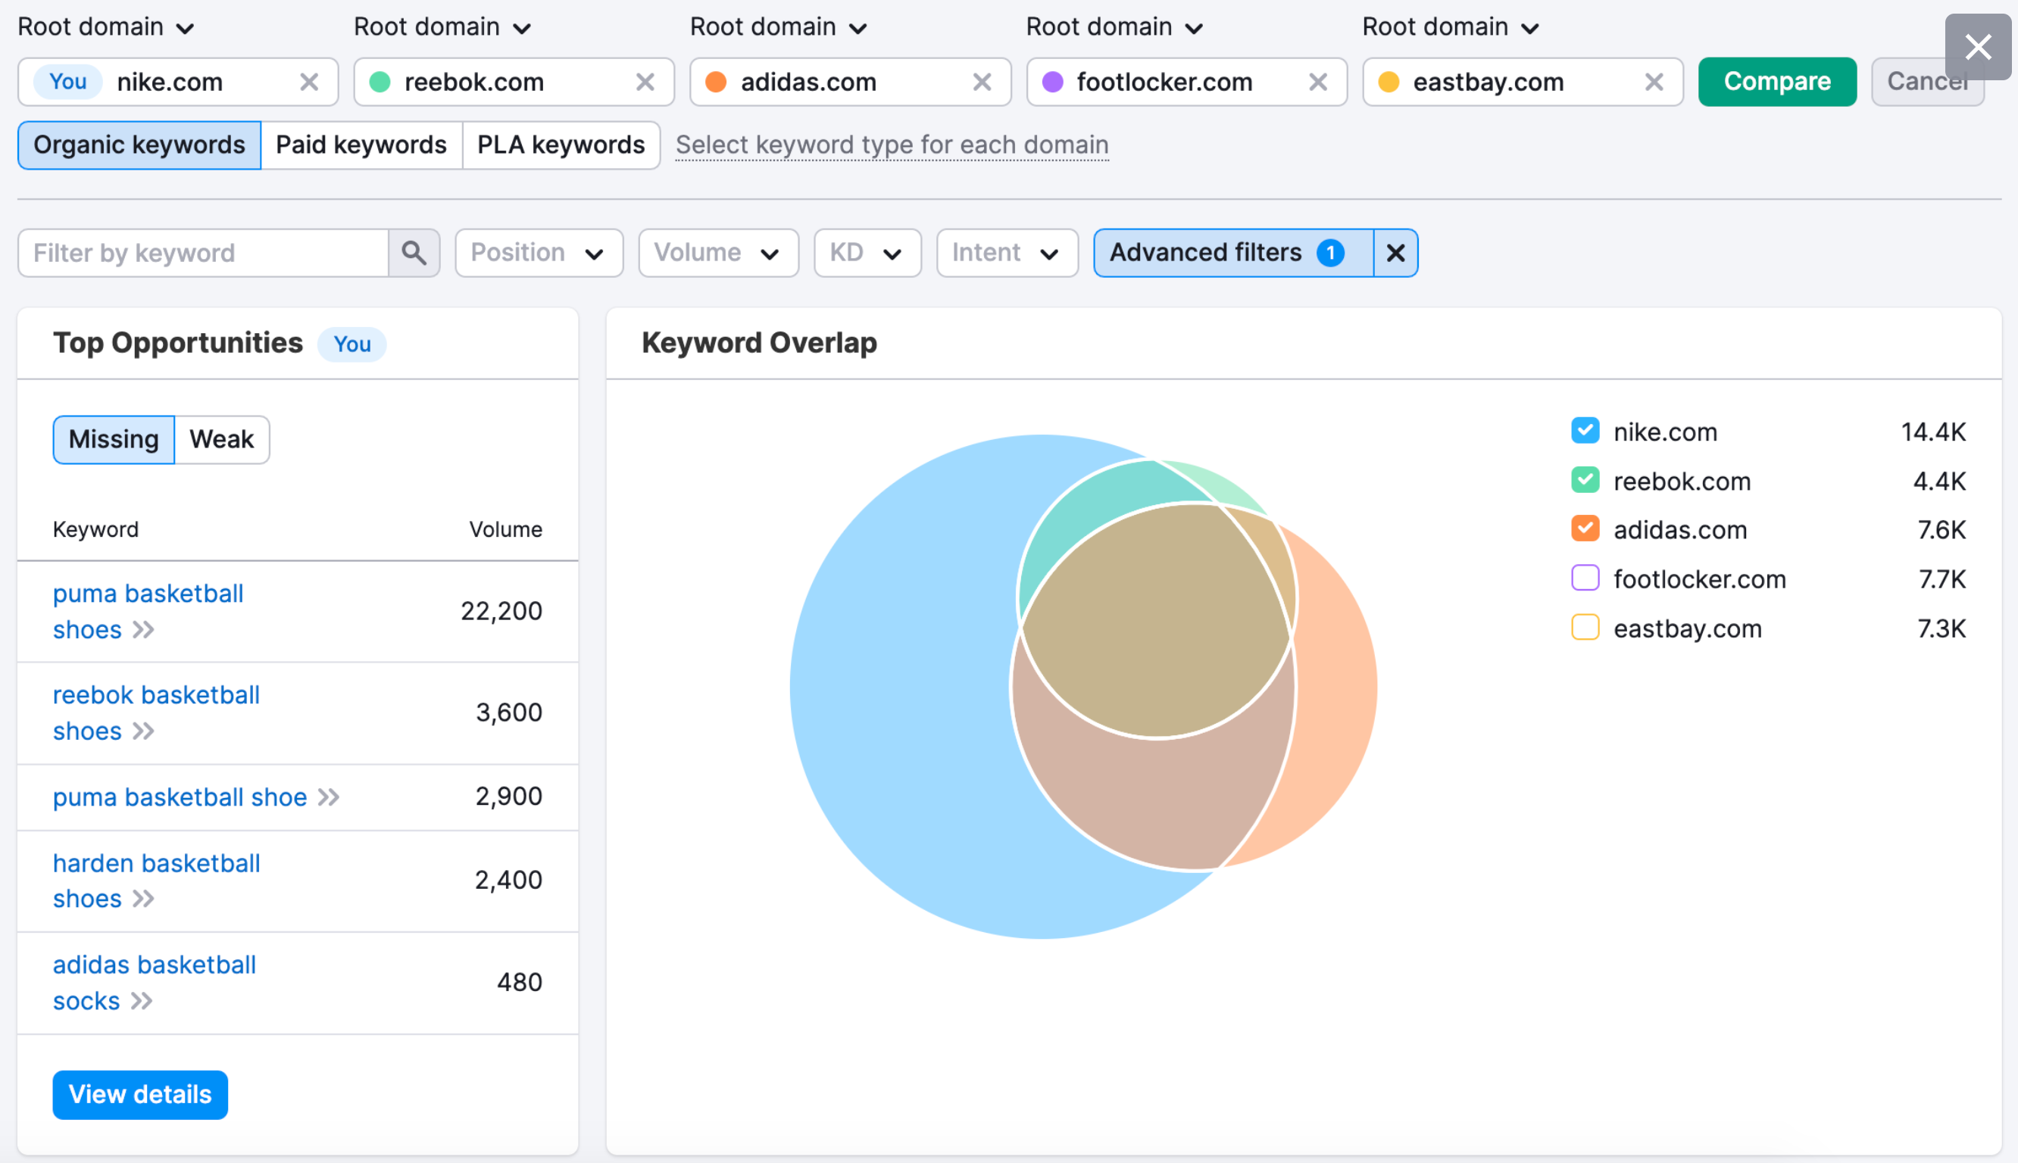Uncheck nike.com in overlap legend

pyautogui.click(x=1585, y=431)
